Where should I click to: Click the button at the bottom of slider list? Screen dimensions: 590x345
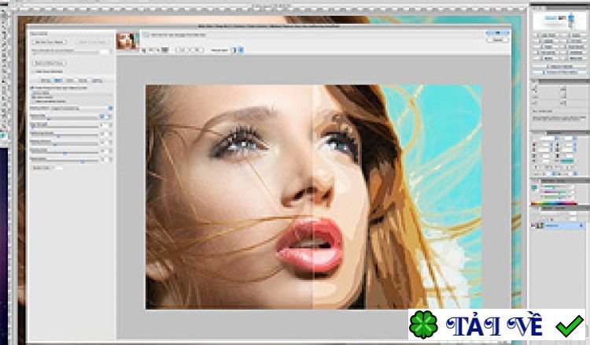[x=42, y=168]
